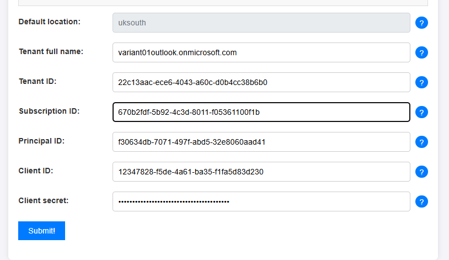
Task: View help for Principal ID field
Action: click(x=421, y=142)
